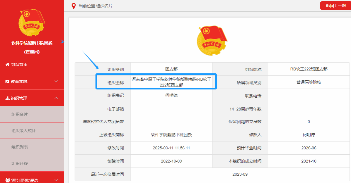Viewport: 351px width, 183px height.
Task: Click the 软件学院鲲鹏书院团委 organization name
Action: pos(32,43)
